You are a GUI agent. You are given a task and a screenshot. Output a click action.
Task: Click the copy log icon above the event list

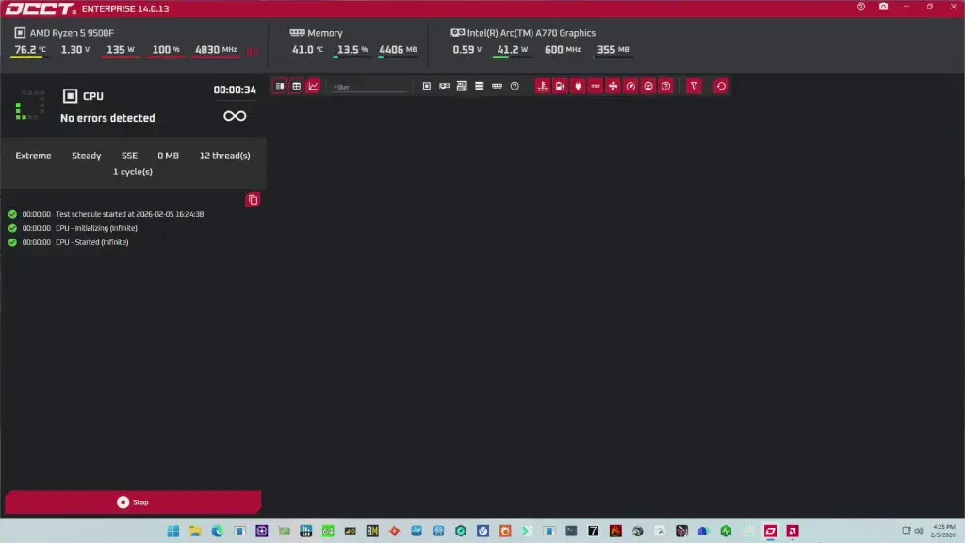pos(253,199)
